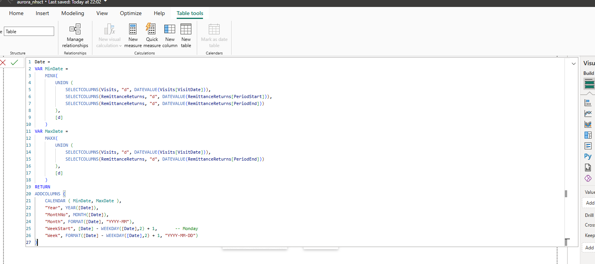
Task: Pick the treemap visual icon
Action: (x=588, y=135)
